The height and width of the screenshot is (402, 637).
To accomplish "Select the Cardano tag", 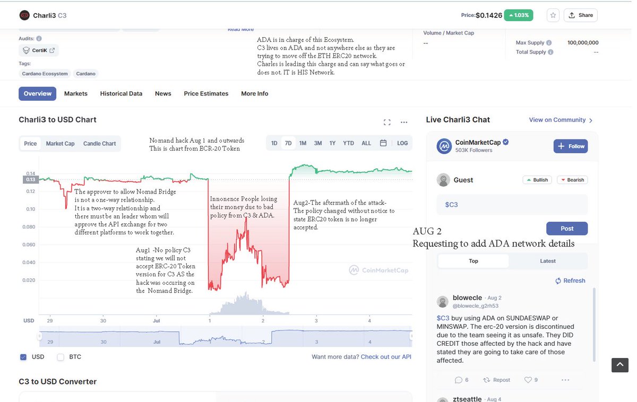I will (85, 74).
